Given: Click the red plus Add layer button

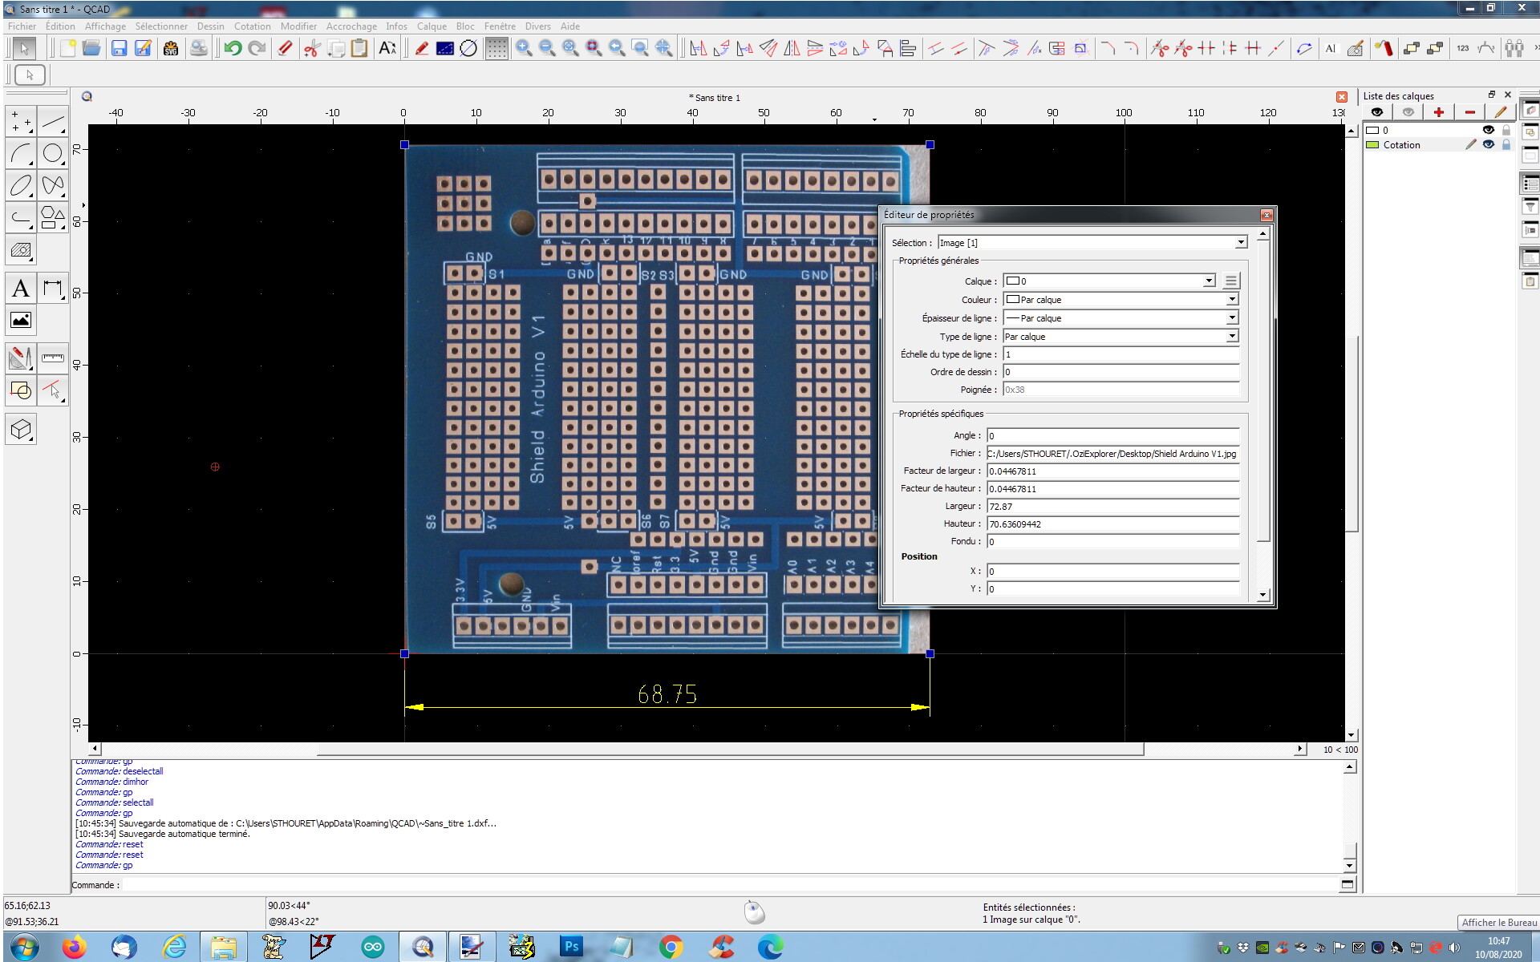Looking at the screenshot, I should (x=1438, y=112).
